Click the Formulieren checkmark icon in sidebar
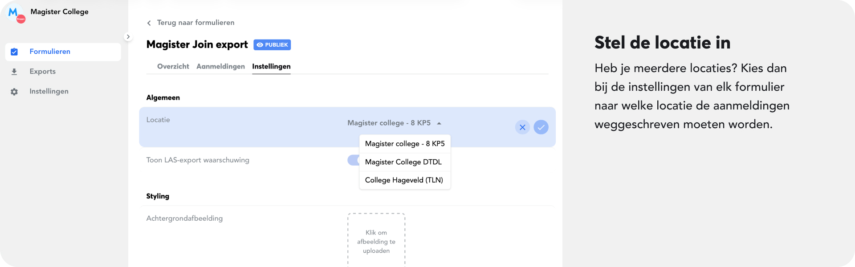This screenshot has height=267, width=855. pos(14,52)
